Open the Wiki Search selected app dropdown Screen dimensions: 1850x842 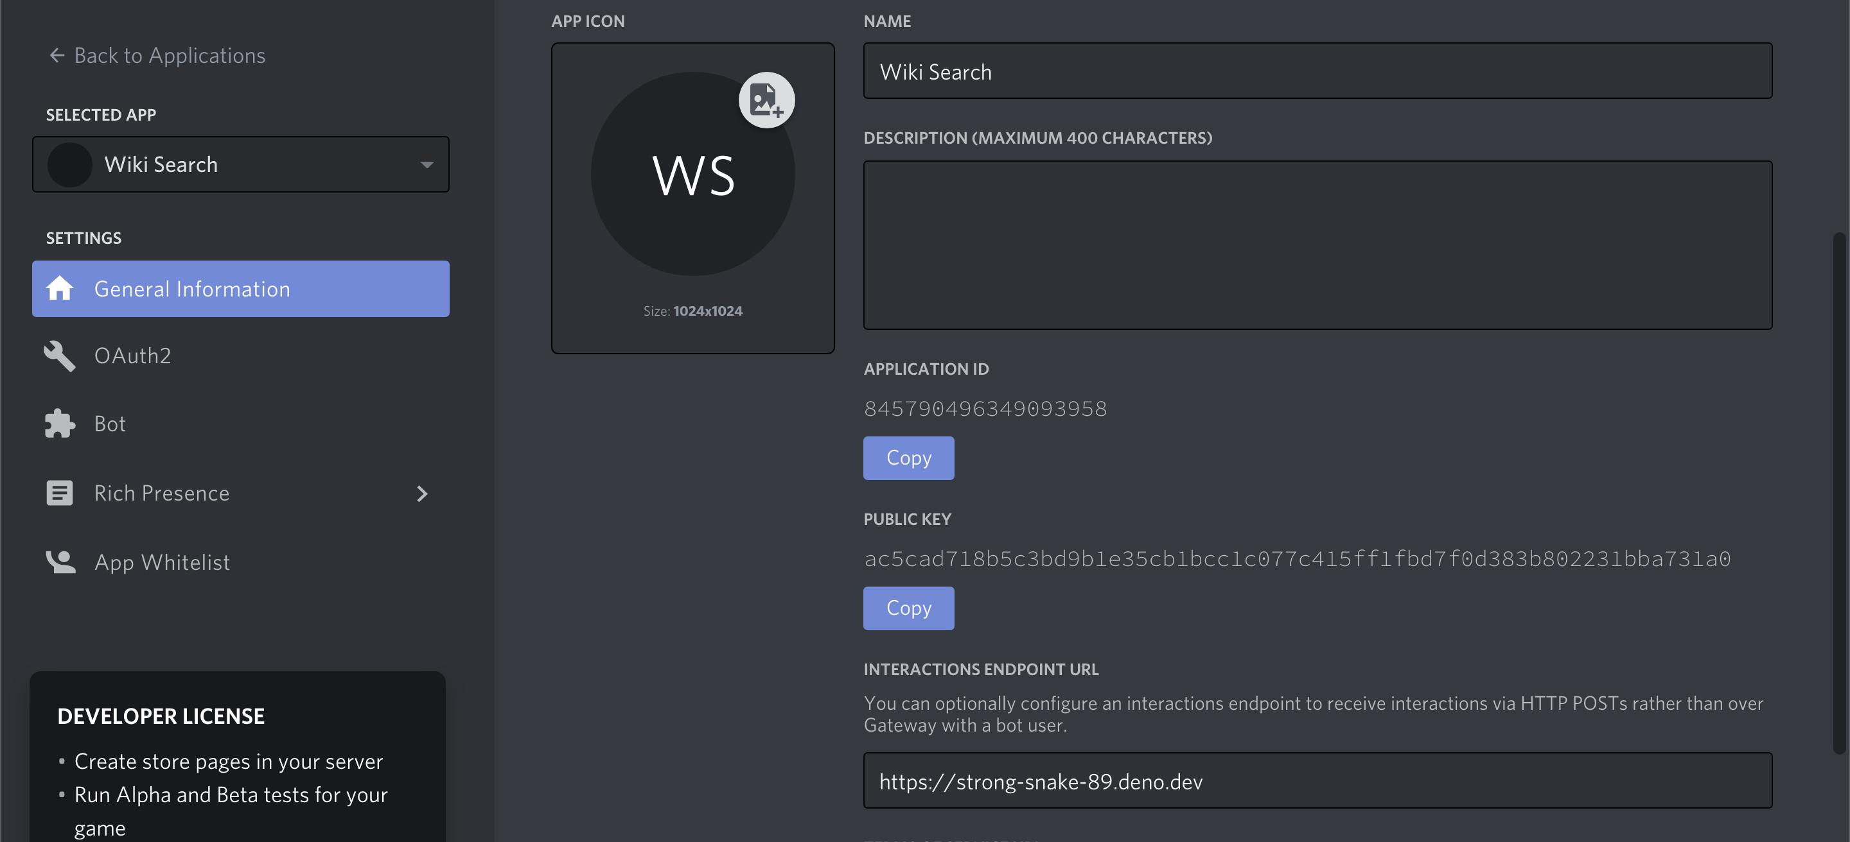click(241, 165)
